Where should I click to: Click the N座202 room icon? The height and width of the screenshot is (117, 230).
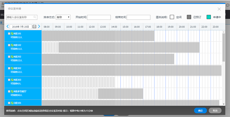[x=12, y=57]
